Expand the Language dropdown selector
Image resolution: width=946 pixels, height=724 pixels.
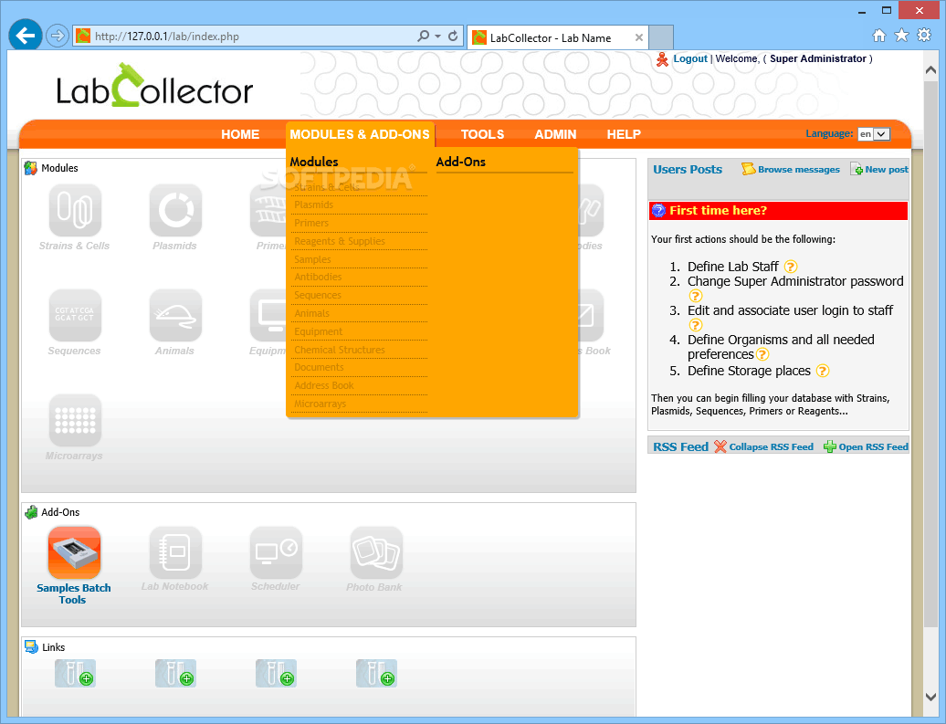(873, 134)
